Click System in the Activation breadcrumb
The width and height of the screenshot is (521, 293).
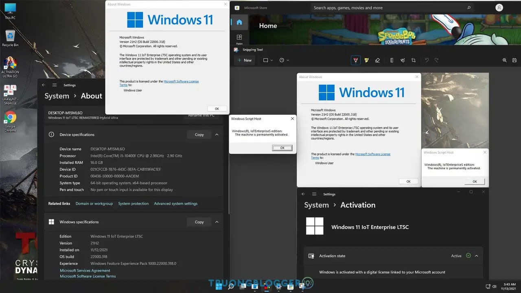point(316,205)
